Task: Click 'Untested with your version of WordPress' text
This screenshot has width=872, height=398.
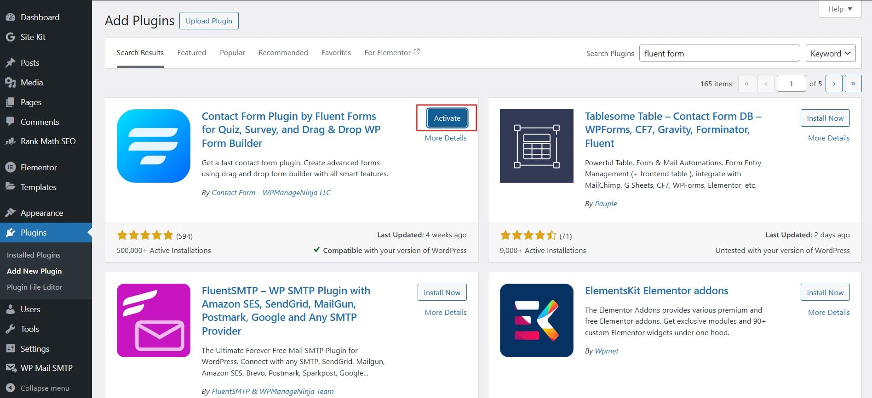Action: 782,251
